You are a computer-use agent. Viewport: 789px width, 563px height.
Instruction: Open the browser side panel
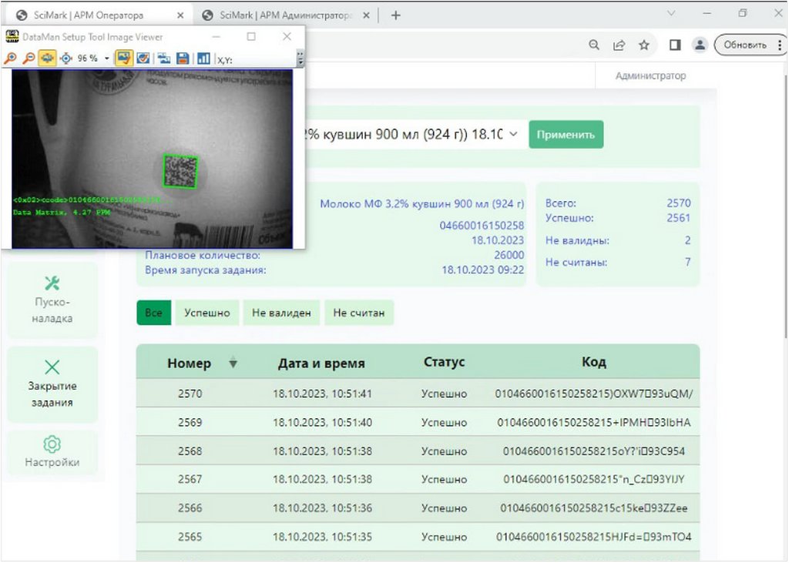[x=675, y=45]
